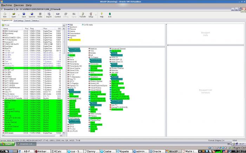Click the Signal toolbar icon
Screen dimensions: 246x153
point(74,15)
